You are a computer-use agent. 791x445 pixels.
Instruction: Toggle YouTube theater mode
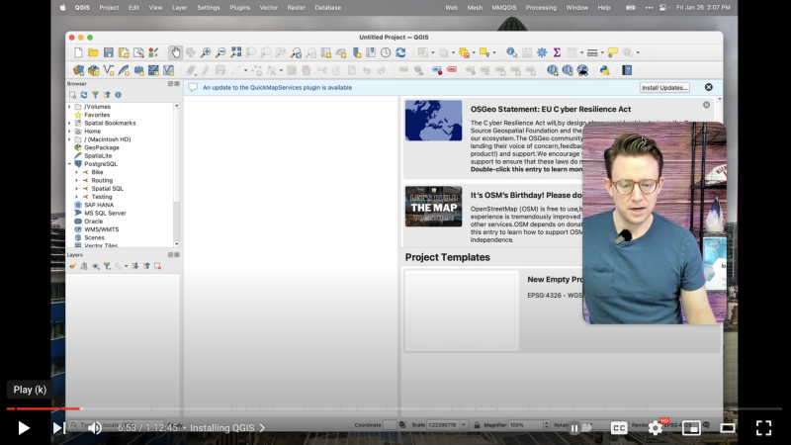click(x=728, y=428)
